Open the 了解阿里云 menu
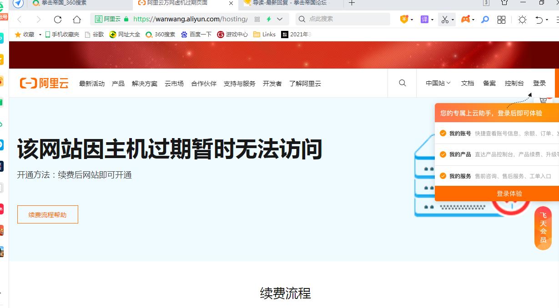Image resolution: width=559 pixels, height=308 pixels. coord(305,84)
